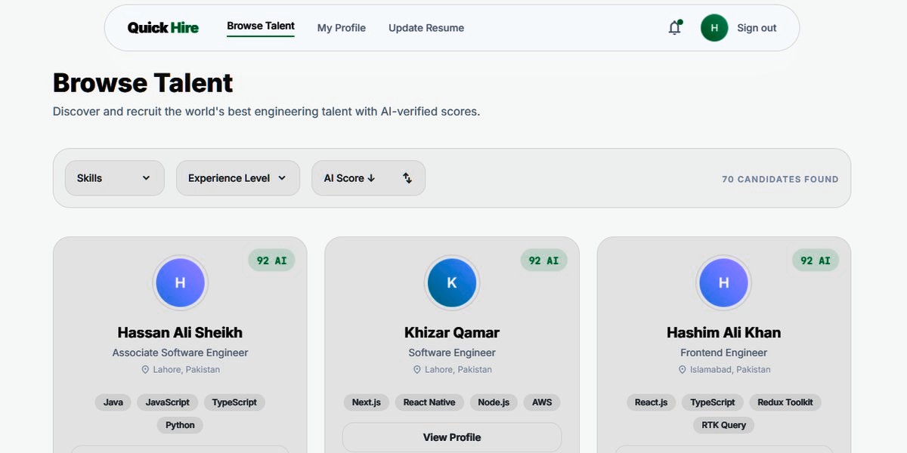Click the Next.js skill tag
The height and width of the screenshot is (453, 907).
coord(367,402)
